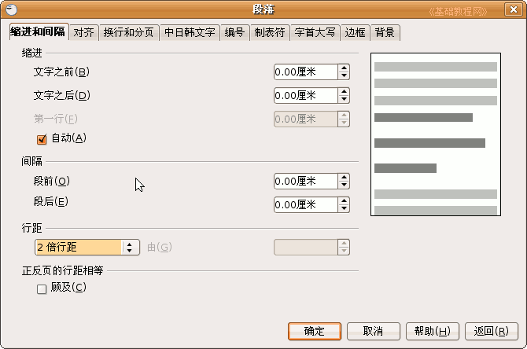The height and width of the screenshot is (349, 527).
Task: Open the 边框 borders tab
Action: click(x=356, y=33)
